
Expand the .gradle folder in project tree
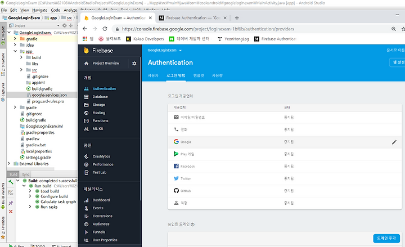15,38
